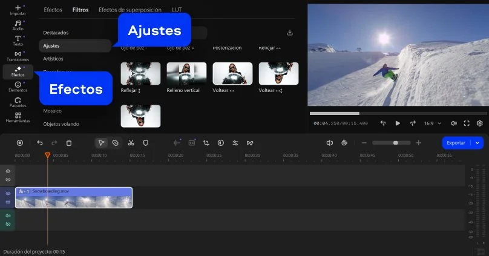Mute the audio track in the timeline

8,215
